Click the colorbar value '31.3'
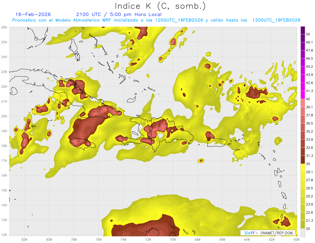Viewport: 315px width, 243px height. [310, 156]
